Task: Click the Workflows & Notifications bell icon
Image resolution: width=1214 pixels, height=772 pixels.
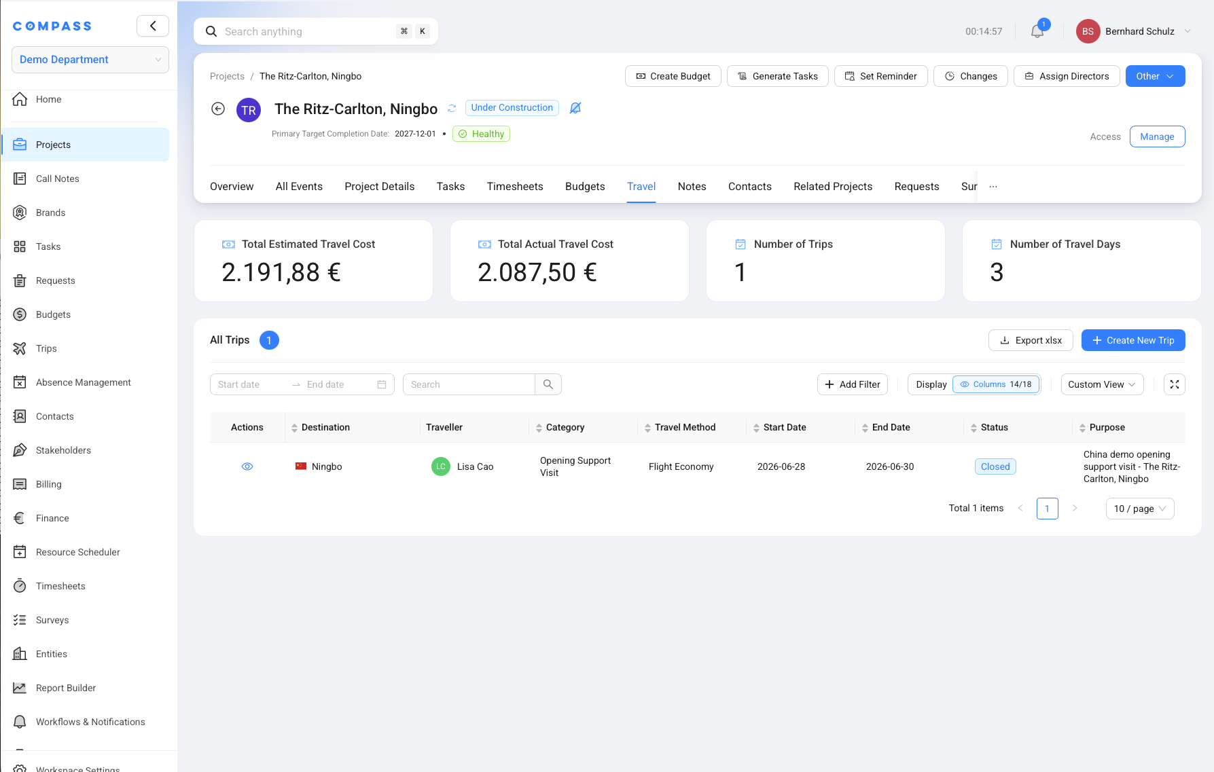Action: [20, 722]
